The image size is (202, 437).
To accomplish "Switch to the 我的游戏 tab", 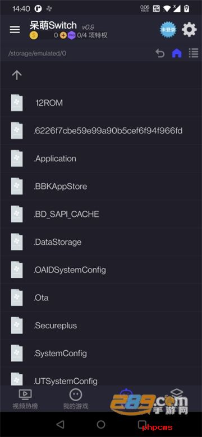I will pyautogui.click(x=76, y=399).
